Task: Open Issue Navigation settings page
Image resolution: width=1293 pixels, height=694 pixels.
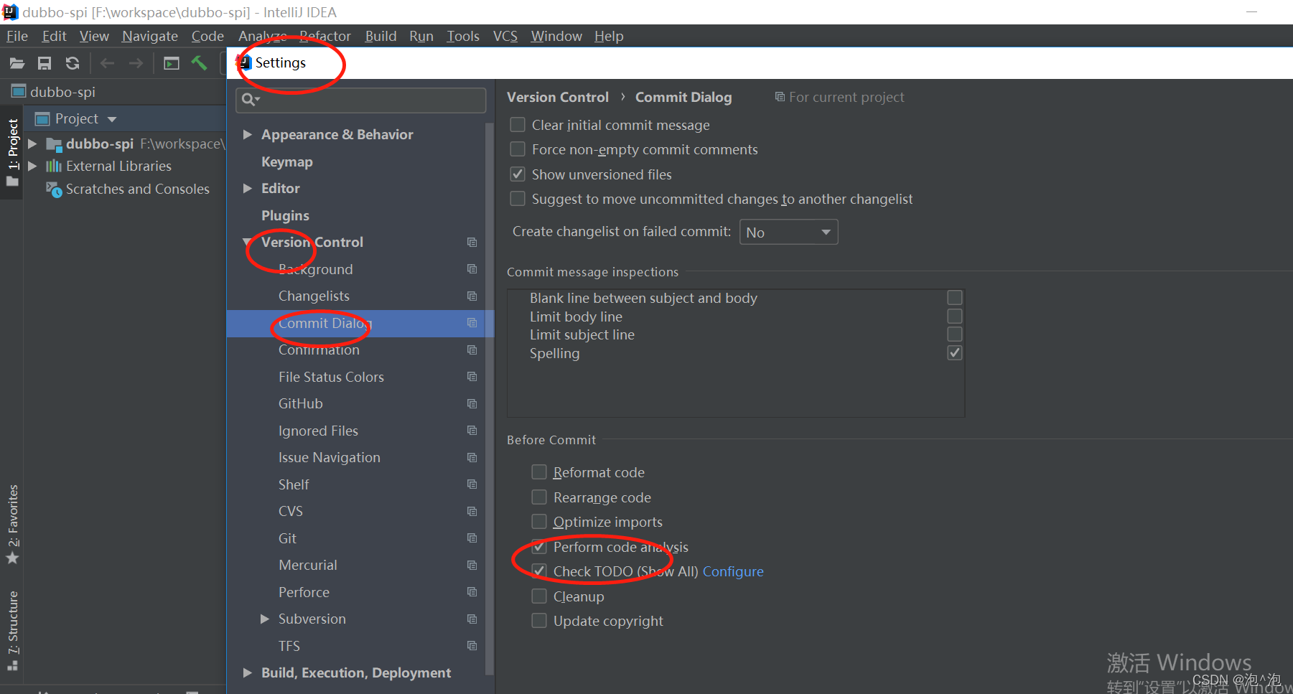Action: 330,458
